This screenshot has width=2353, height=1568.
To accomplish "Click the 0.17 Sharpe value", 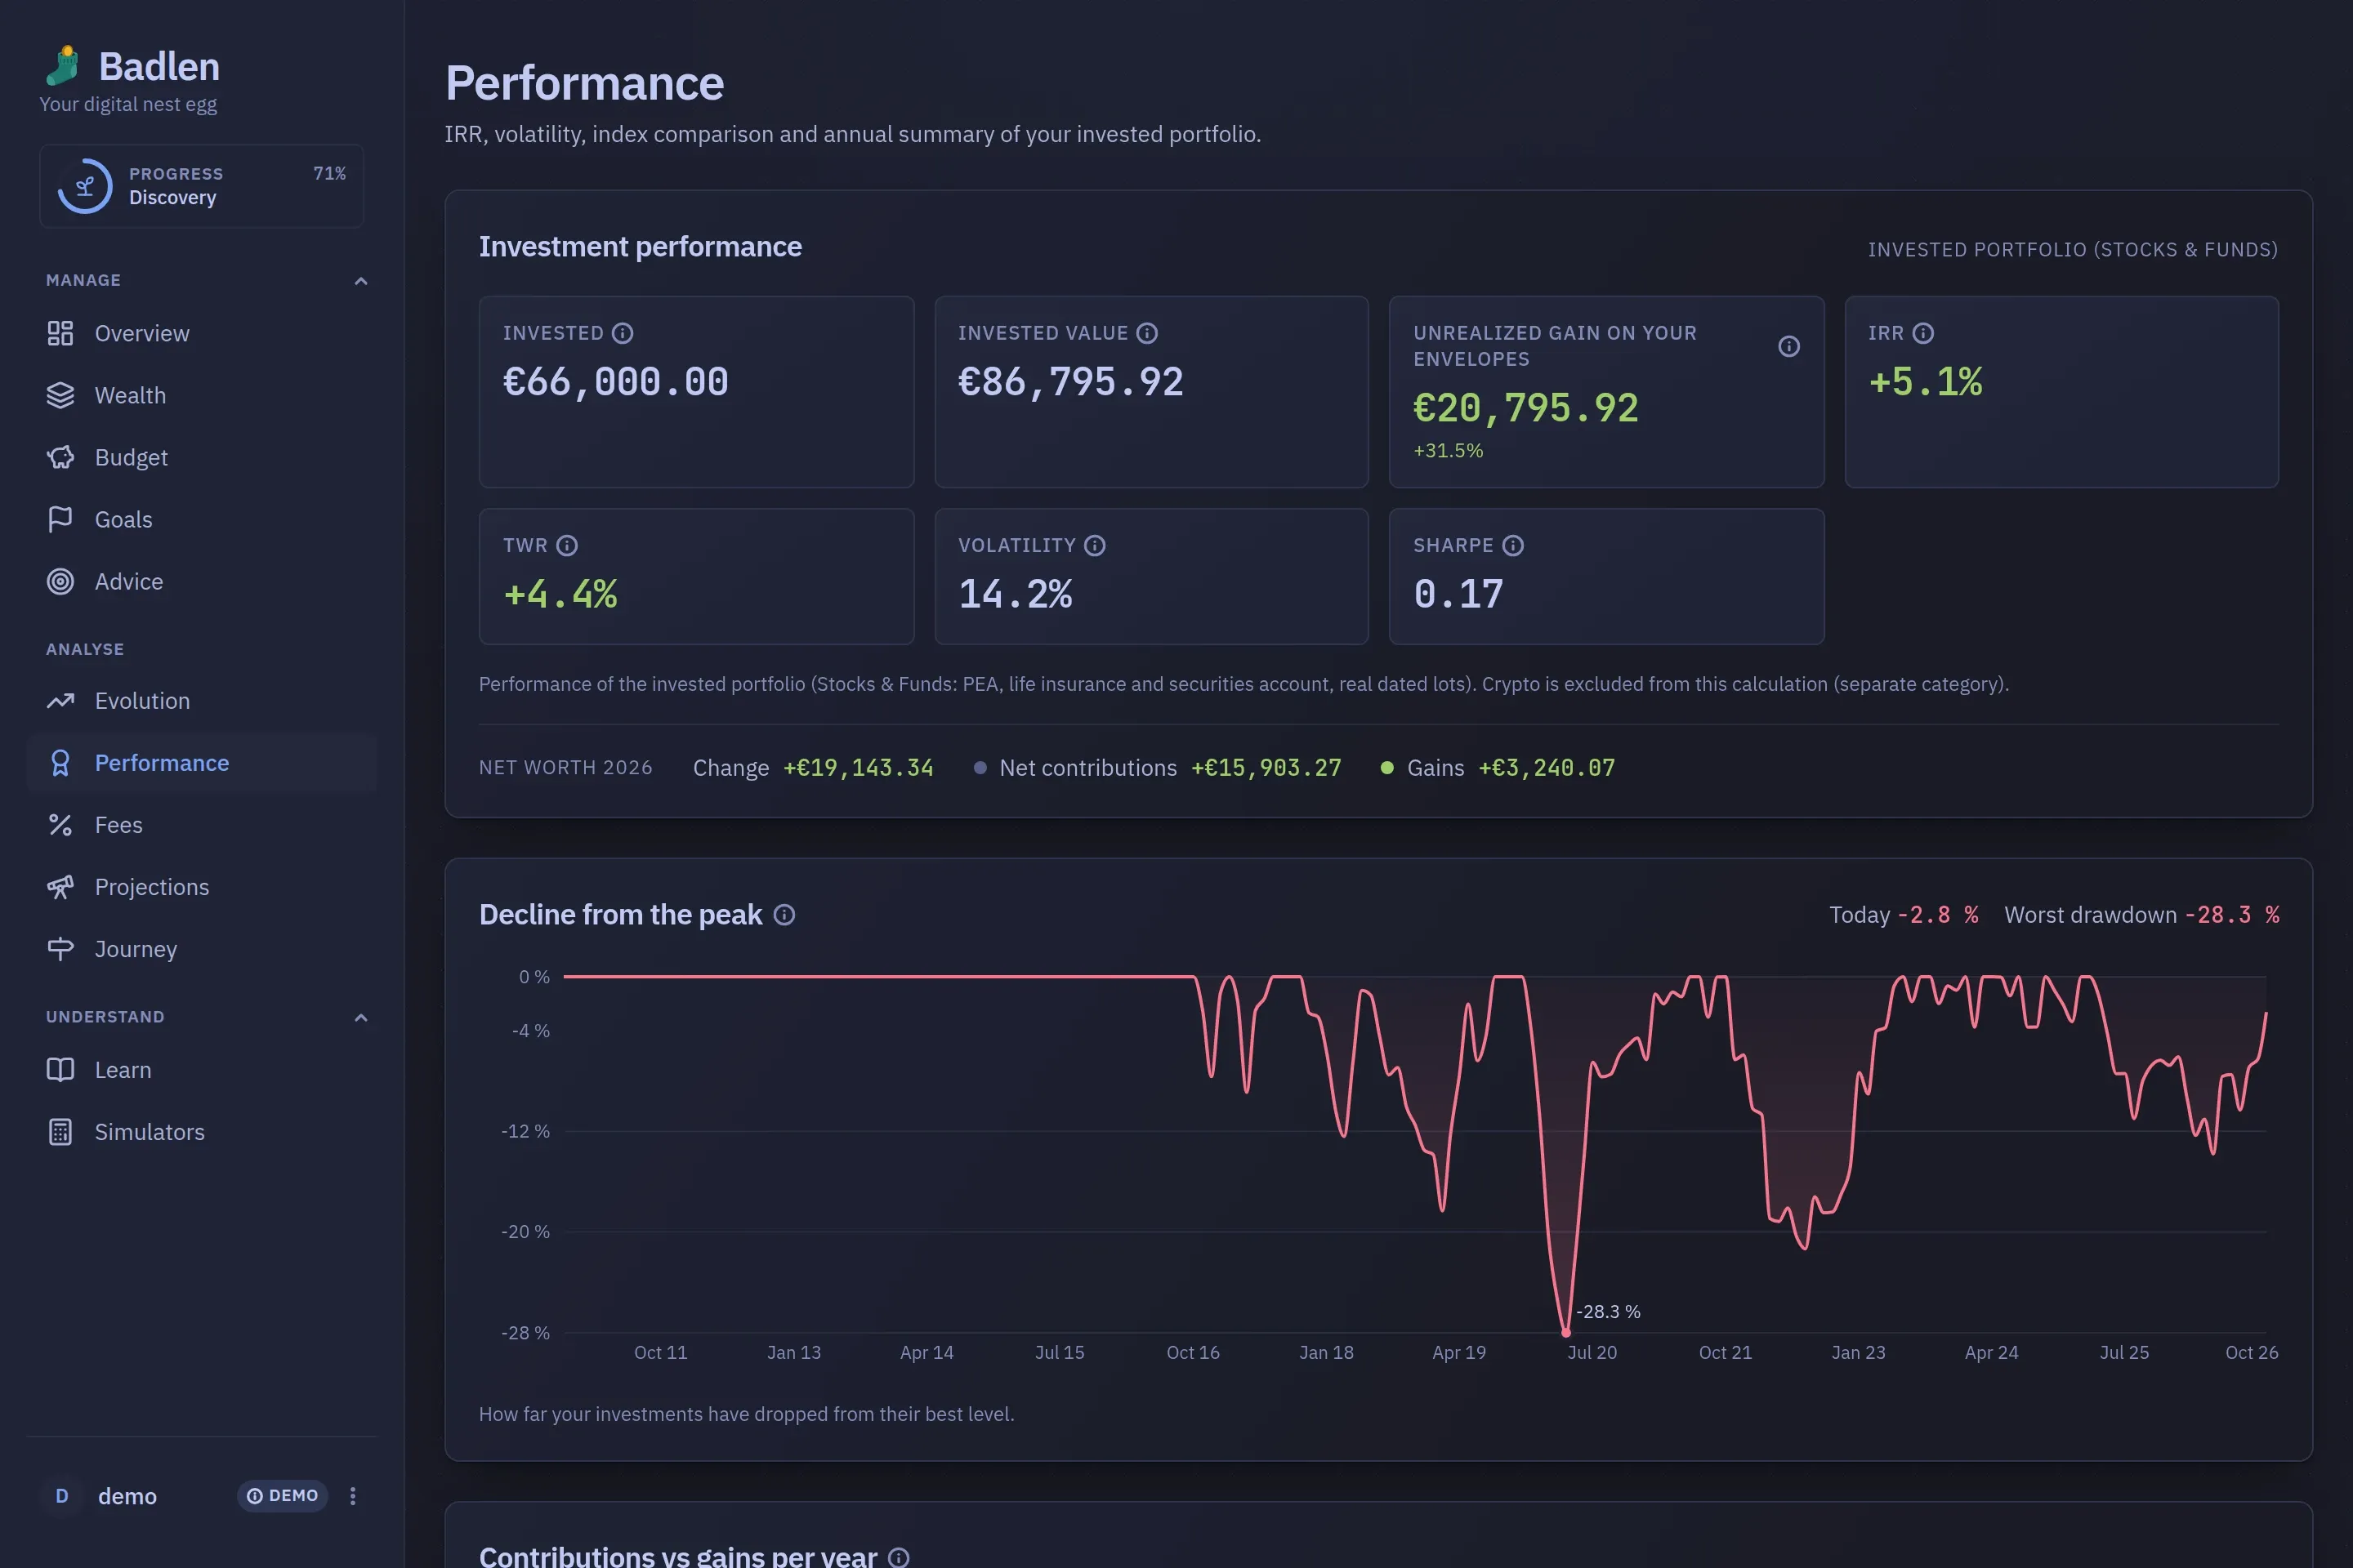I will (1458, 594).
